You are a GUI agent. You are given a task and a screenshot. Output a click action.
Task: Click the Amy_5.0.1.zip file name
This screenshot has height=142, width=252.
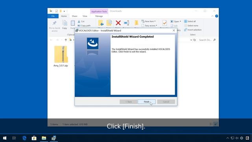(61, 65)
